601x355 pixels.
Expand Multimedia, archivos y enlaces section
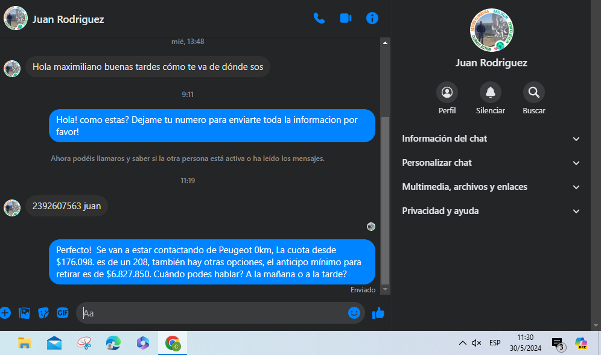coord(491,187)
